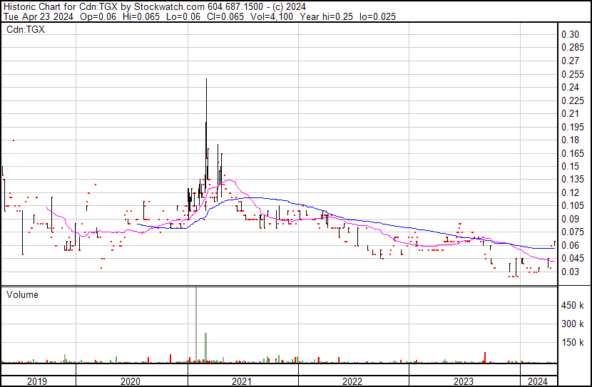Screen dimensions: 592x387
Task: Click the 0.06 price axis label
Action: coord(570,245)
